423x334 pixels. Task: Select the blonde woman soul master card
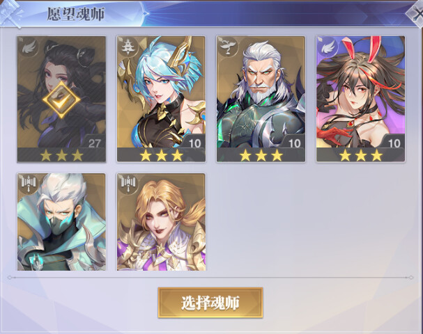[161, 222]
